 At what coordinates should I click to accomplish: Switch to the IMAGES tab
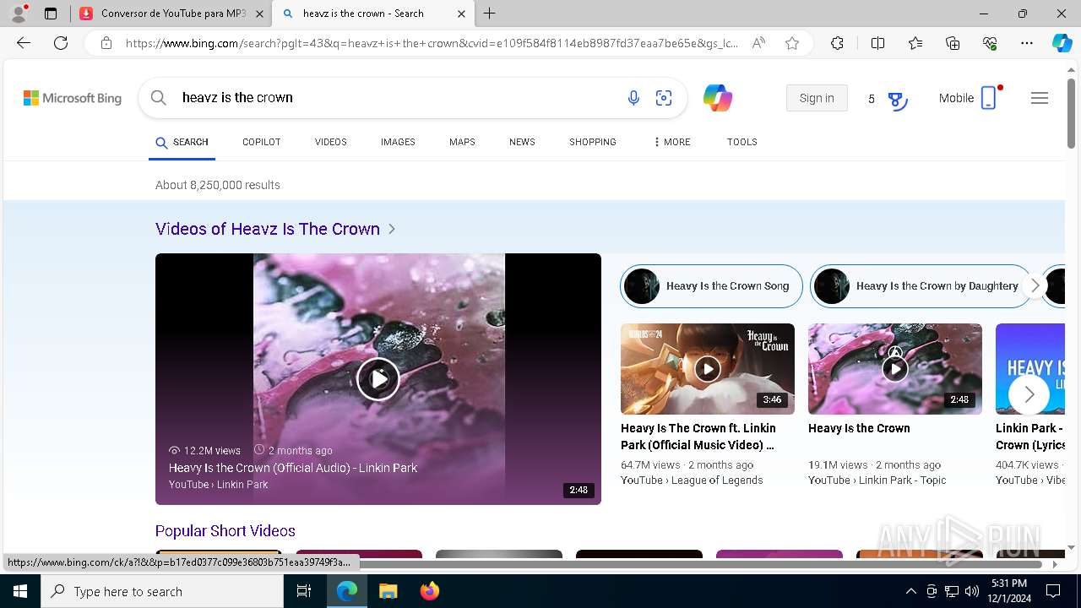tap(398, 142)
